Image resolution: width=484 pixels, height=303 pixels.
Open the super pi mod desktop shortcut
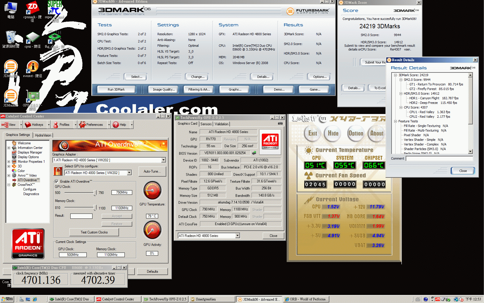point(54,11)
